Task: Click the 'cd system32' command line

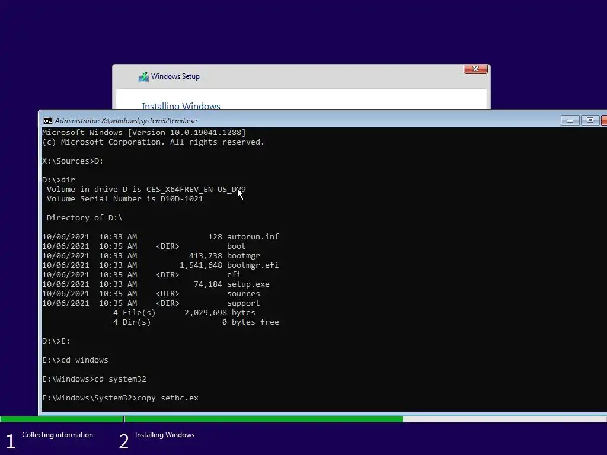Action: (x=94, y=379)
